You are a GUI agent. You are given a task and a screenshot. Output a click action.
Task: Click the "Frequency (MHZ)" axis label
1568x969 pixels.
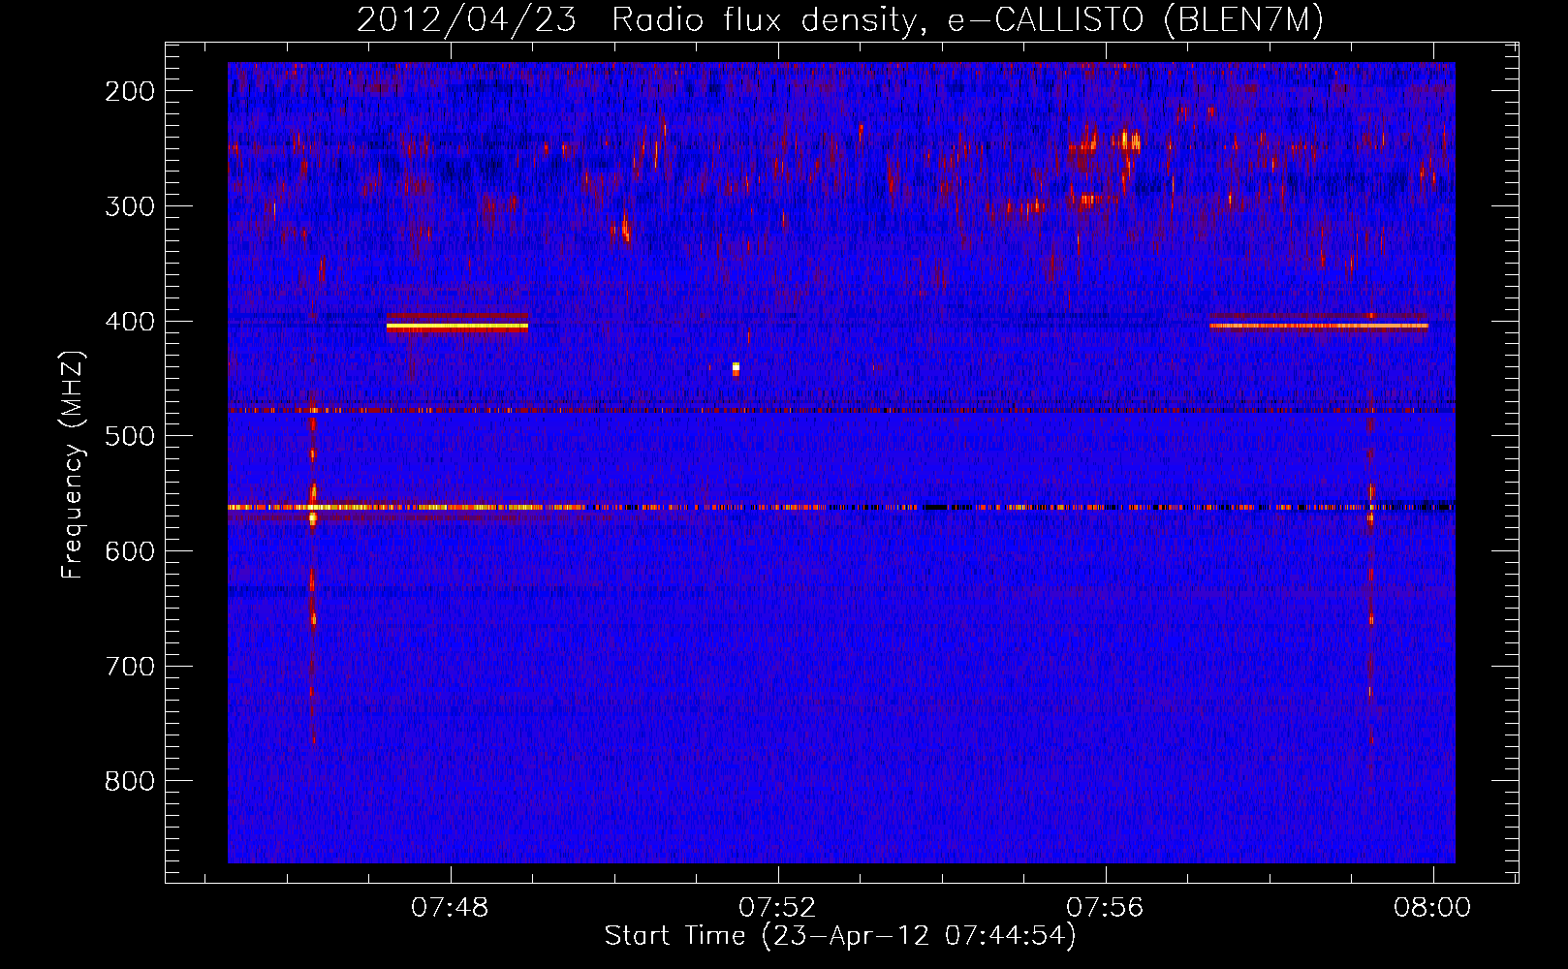(73, 464)
